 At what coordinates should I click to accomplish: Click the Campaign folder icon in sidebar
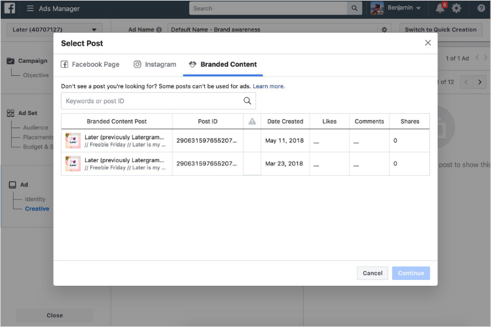pyautogui.click(x=10, y=61)
